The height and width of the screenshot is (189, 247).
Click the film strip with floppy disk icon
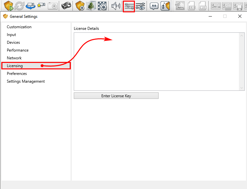[238, 6]
